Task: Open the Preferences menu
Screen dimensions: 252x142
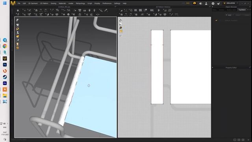Action: click(107, 4)
